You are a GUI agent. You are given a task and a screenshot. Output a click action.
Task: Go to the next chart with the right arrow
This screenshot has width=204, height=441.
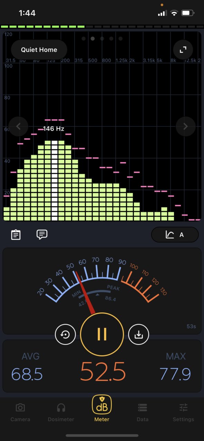pos(185,127)
